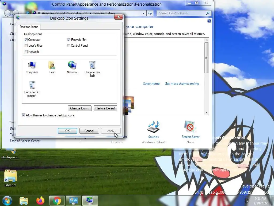Click the theme list scroll down arrow
This screenshot has width=274, height=206.
[x=207, y=113]
